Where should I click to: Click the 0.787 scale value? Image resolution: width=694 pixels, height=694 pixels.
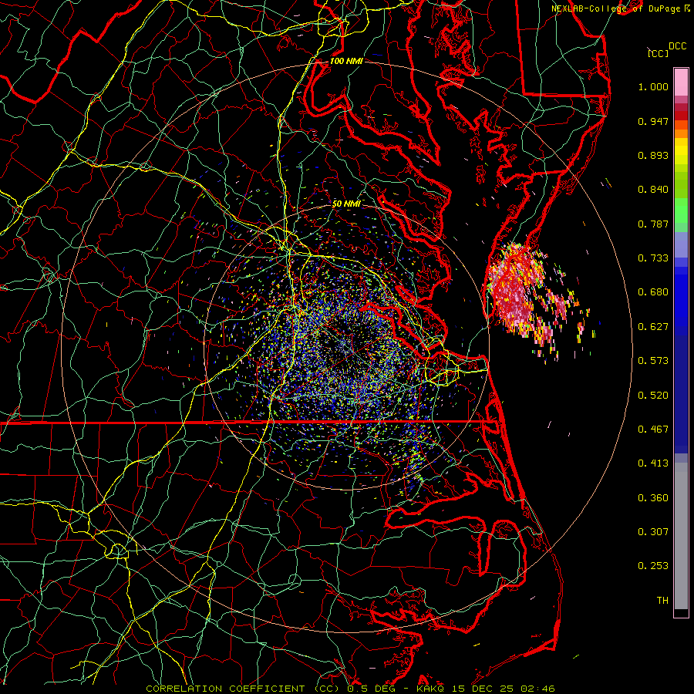[x=653, y=224]
